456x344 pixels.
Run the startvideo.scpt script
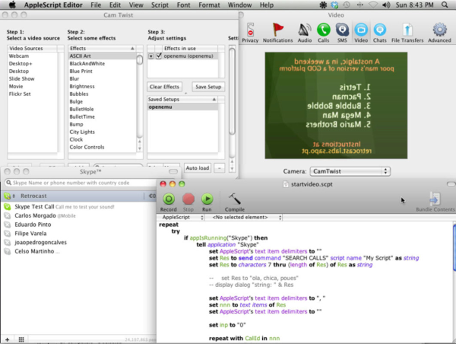click(207, 200)
